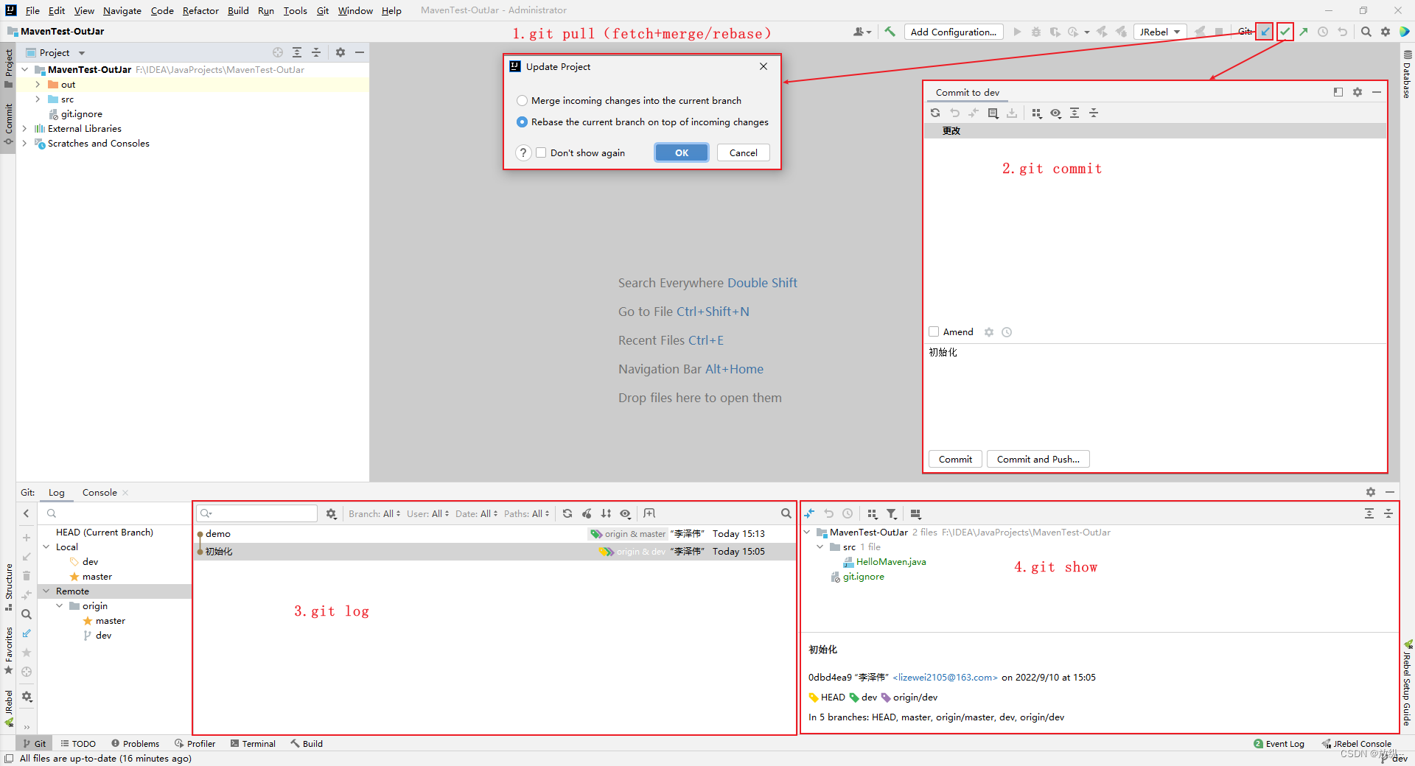Select origin master remote branch

click(110, 621)
